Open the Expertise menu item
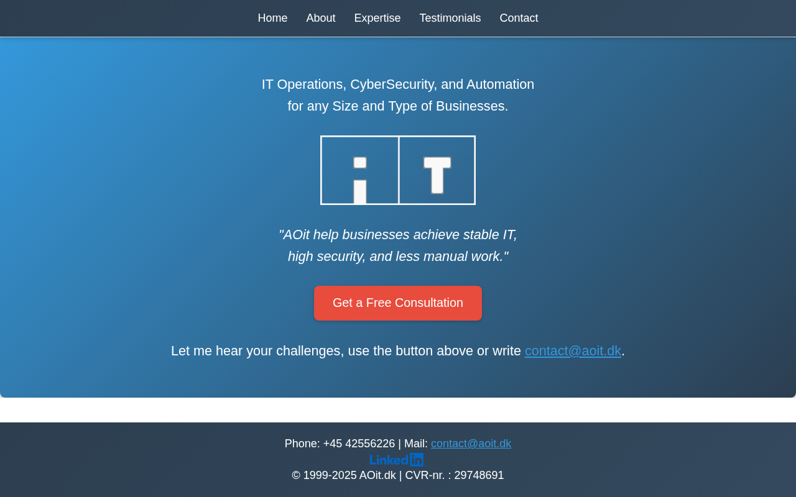 click(377, 18)
